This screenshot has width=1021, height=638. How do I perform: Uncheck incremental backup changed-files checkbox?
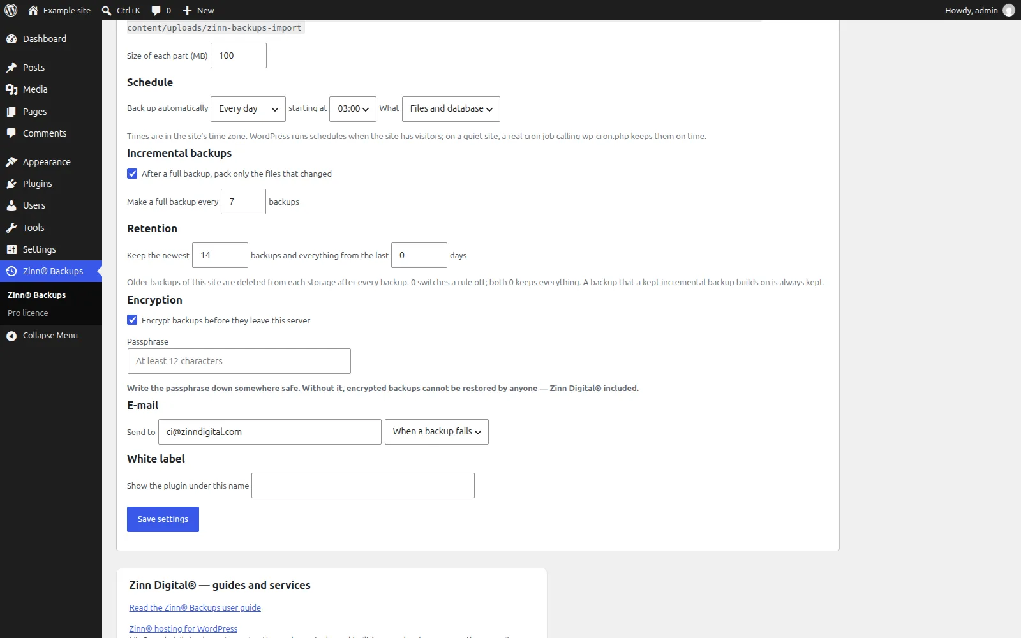(132, 174)
